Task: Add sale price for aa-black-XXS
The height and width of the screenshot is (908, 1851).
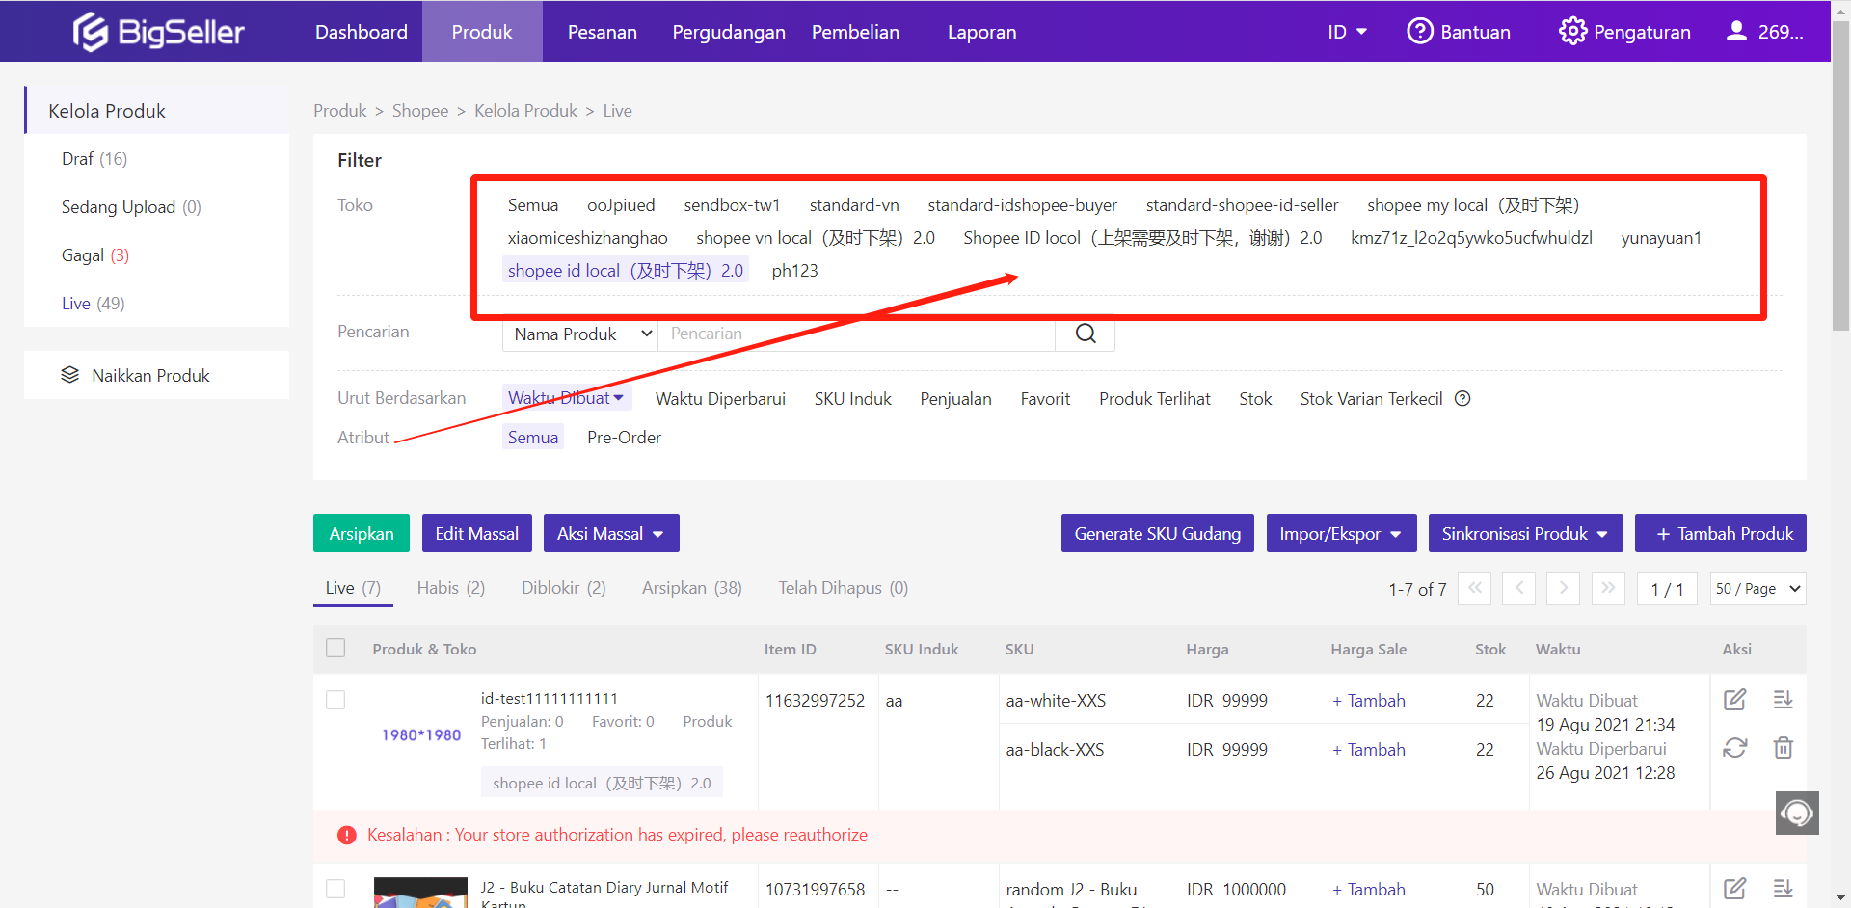Action: [x=1369, y=750]
